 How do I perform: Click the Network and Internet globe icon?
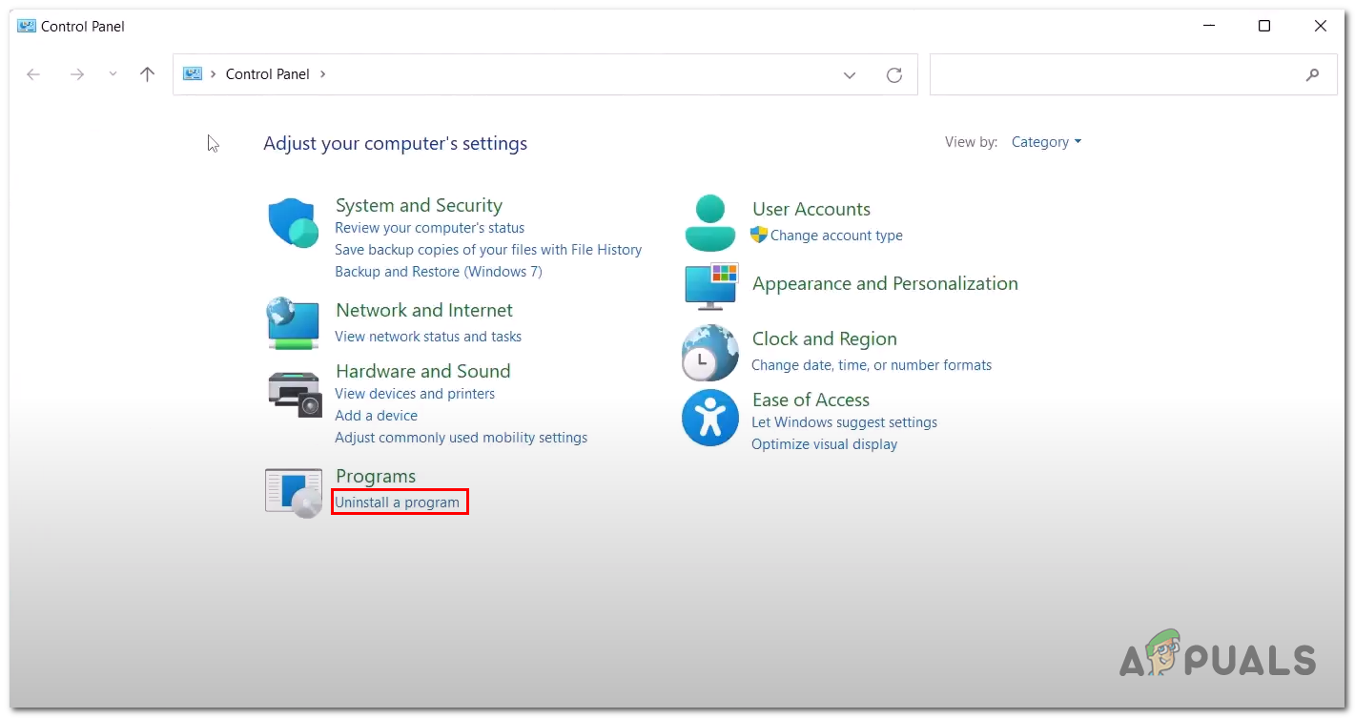(x=293, y=323)
